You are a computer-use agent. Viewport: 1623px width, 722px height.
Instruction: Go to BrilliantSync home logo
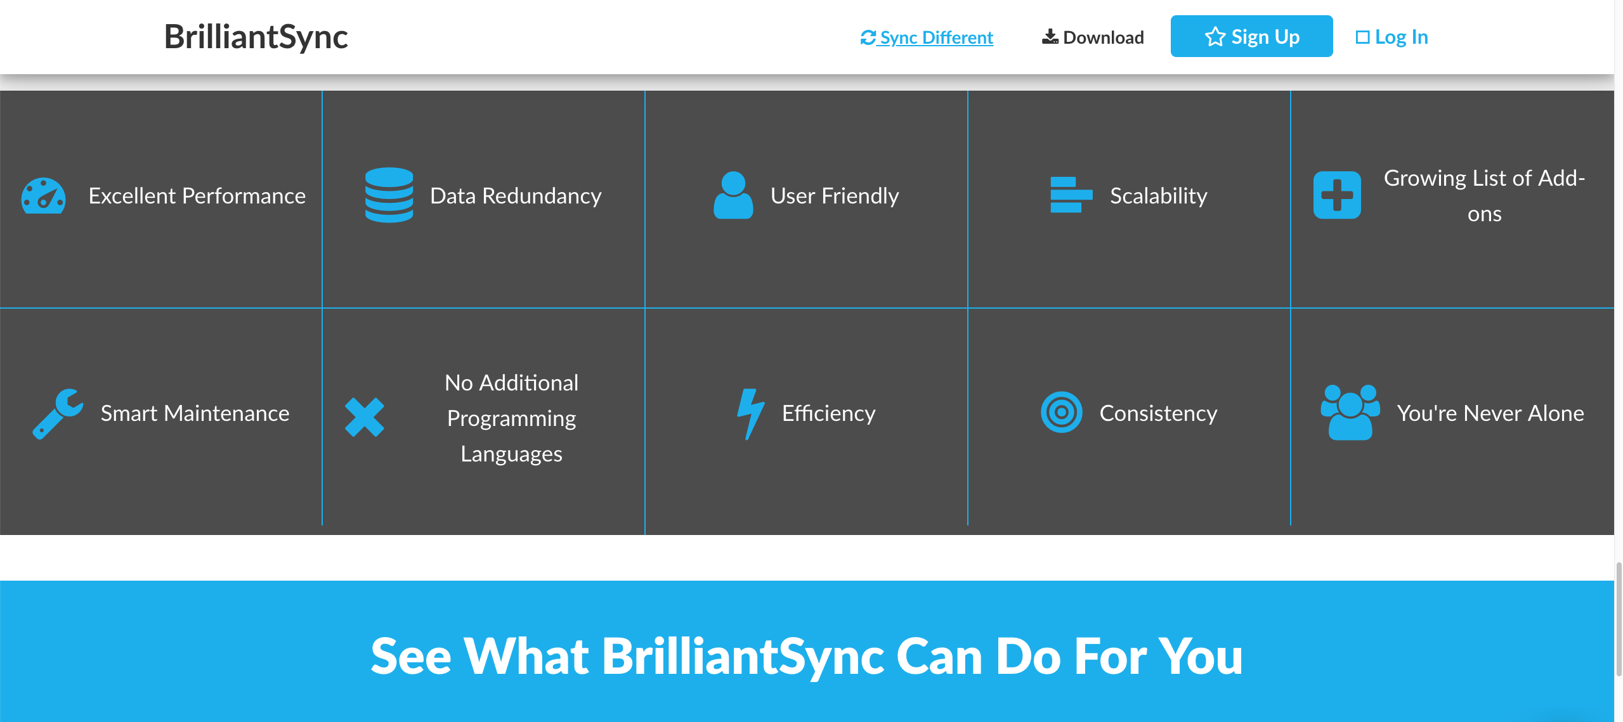pos(256,37)
